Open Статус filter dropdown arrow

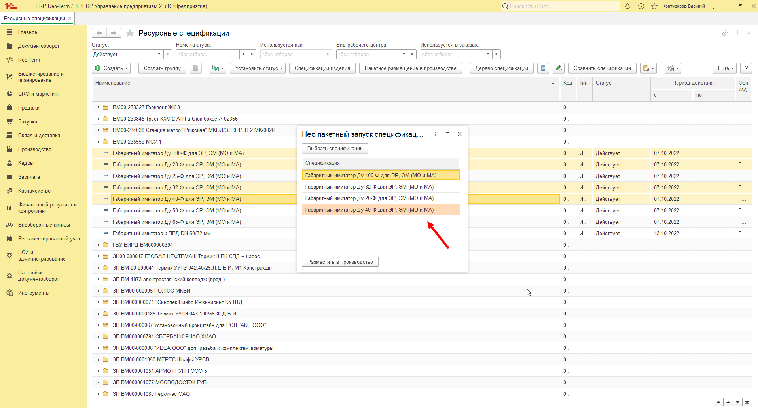(159, 54)
